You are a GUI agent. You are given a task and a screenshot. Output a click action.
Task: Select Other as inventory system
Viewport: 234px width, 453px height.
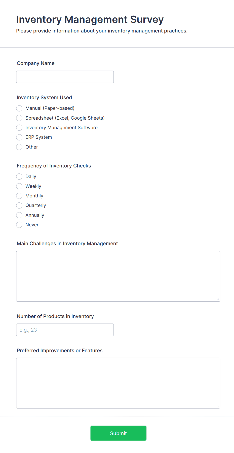[19, 147]
